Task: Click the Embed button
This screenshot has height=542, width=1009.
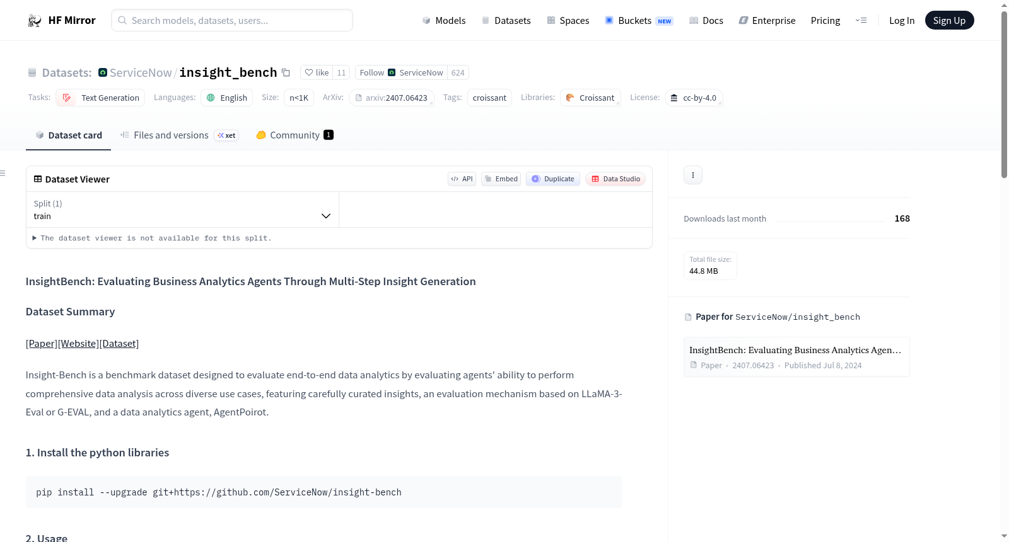Action: click(501, 179)
